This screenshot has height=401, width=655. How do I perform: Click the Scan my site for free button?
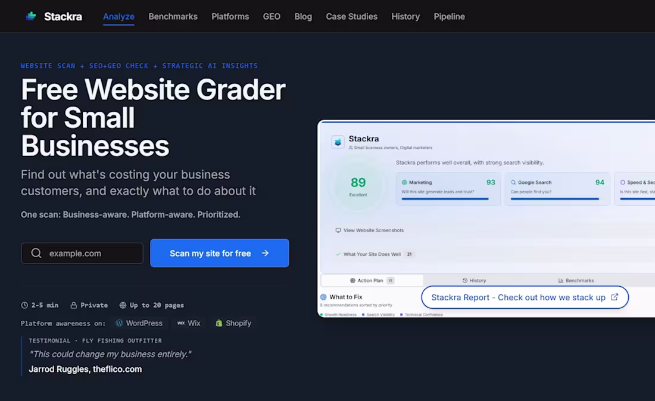click(220, 253)
